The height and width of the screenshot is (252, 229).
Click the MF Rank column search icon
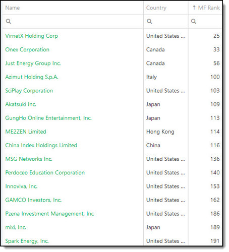click(x=194, y=21)
